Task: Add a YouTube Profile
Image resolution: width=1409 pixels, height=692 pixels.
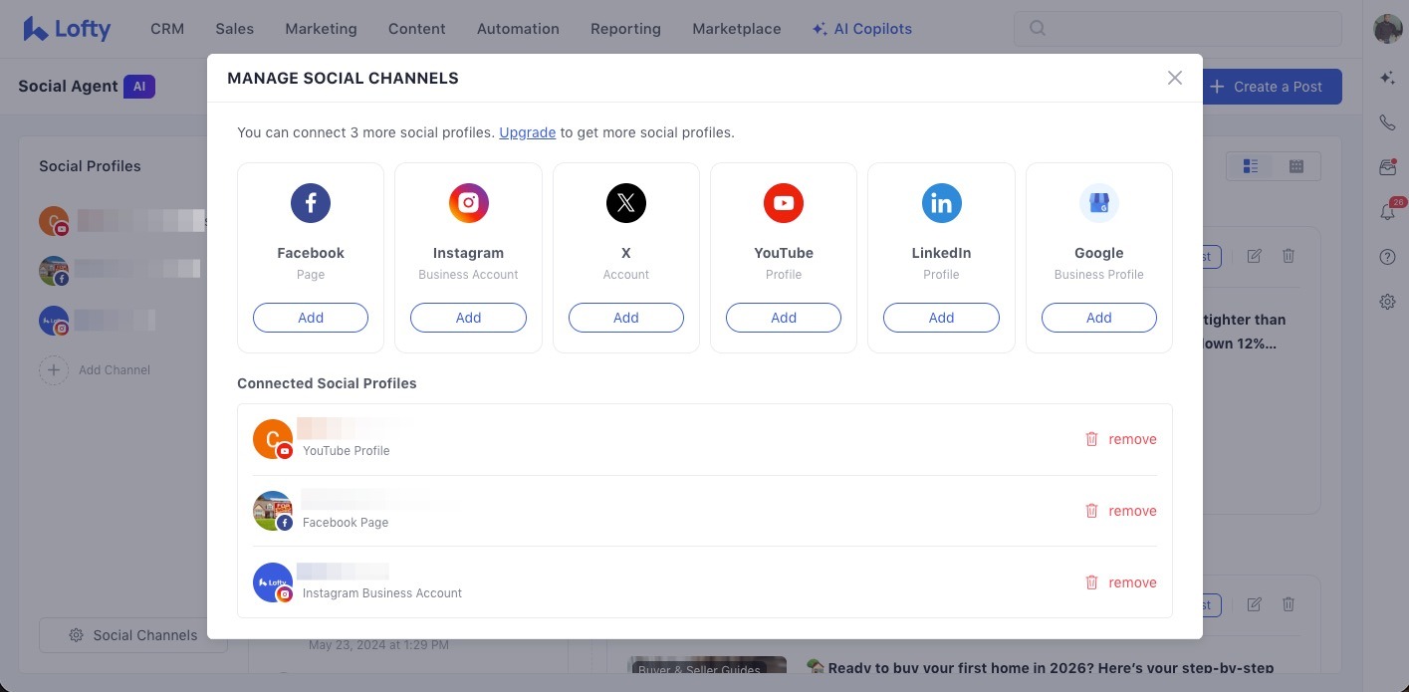Action: pos(784,318)
